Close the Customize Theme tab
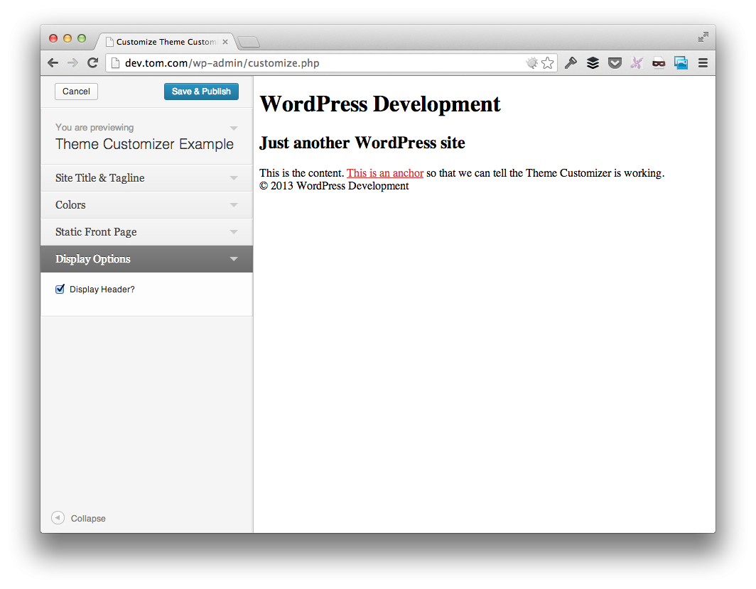The width and height of the screenshot is (756, 589). point(225,42)
